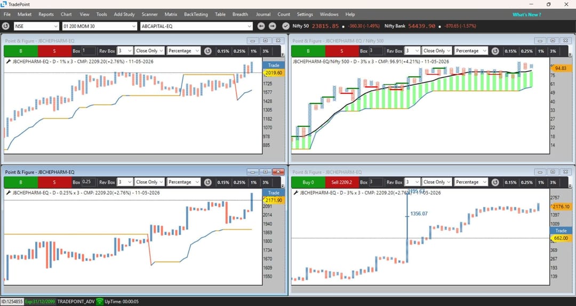Viewport: 576px width, 306px height.
Task: Click TRADEPOINT_ADV in status bar
Action: (76, 302)
